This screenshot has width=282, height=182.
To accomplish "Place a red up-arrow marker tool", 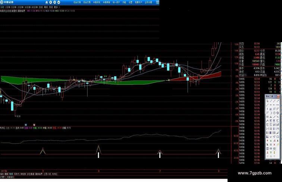I will pyautogui.click(x=267, y=141).
